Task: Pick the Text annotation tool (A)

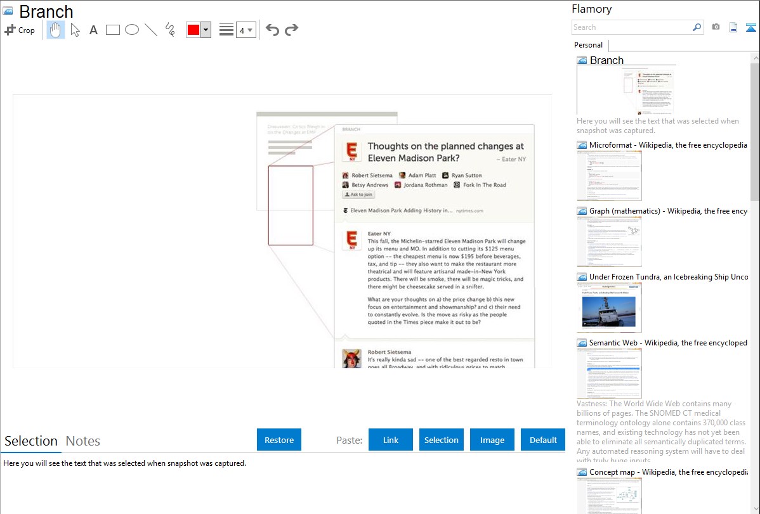Action: coord(93,30)
